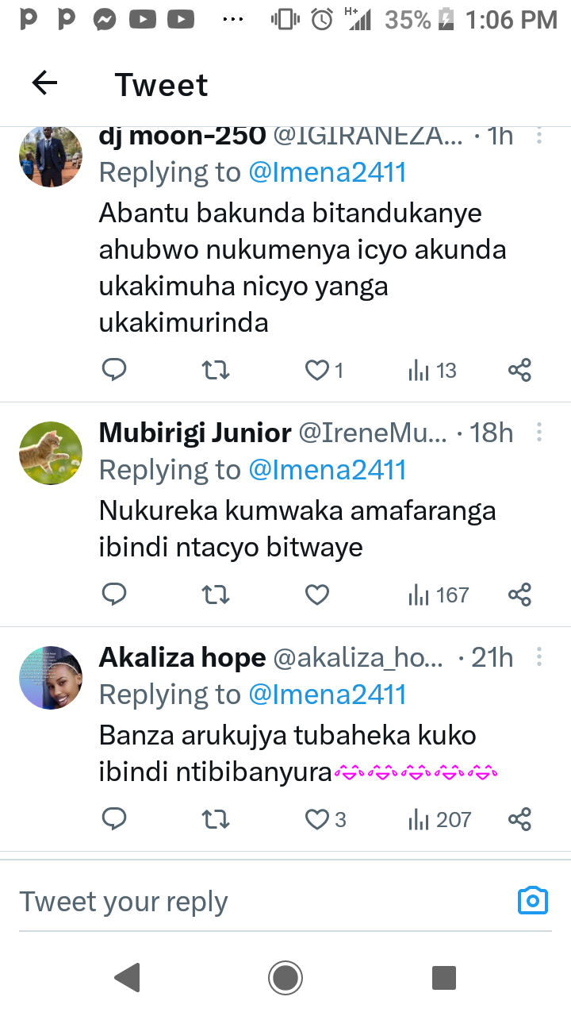Like Mubirigi Junior's reply

317,595
